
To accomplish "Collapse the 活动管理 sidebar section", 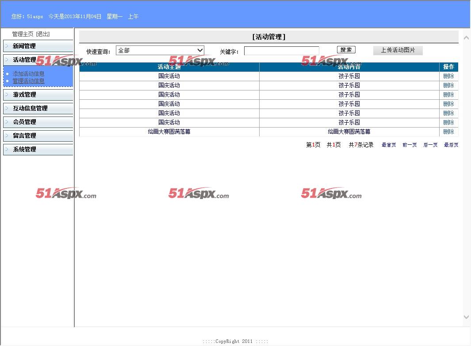I will [24, 60].
